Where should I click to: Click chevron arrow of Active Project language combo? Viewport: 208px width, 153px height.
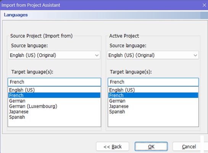(195, 55)
